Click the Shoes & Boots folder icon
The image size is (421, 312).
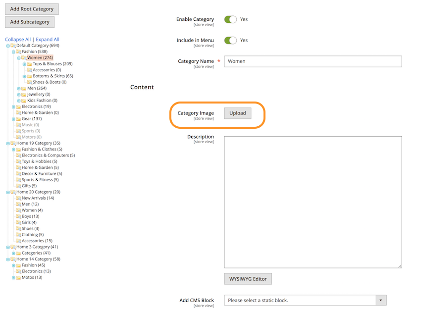29,82
